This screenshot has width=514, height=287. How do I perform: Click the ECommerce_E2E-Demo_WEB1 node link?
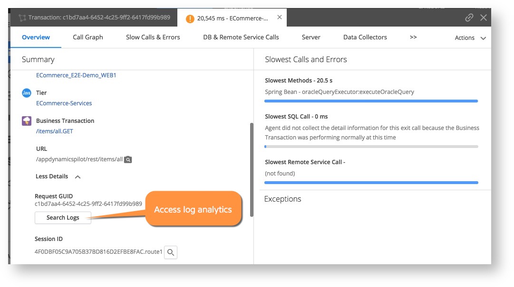pyautogui.click(x=76, y=75)
